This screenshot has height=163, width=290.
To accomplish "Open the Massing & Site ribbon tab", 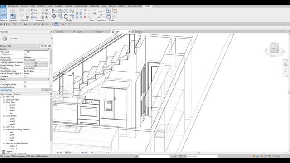I will pyautogui.click(x=81, y=6).
